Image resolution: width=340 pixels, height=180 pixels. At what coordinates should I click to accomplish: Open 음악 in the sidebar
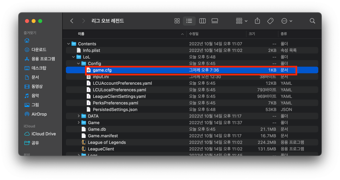click(x=32, y=96)
